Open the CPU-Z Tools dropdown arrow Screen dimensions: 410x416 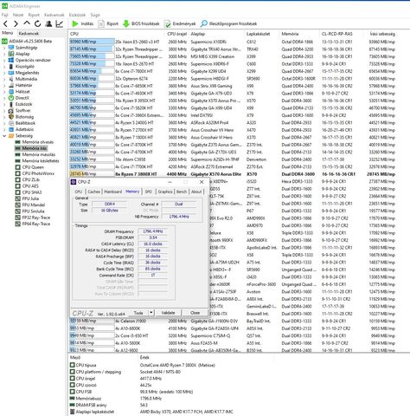pyautogui.click(x=151, y=313)
